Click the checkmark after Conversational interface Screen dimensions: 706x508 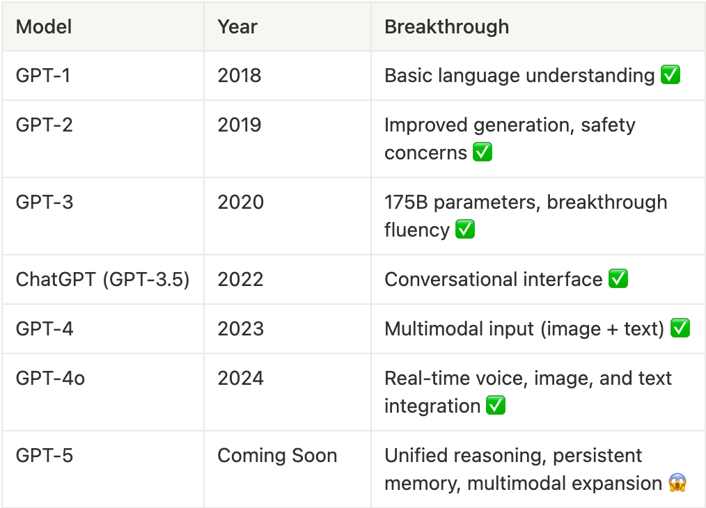618,278
